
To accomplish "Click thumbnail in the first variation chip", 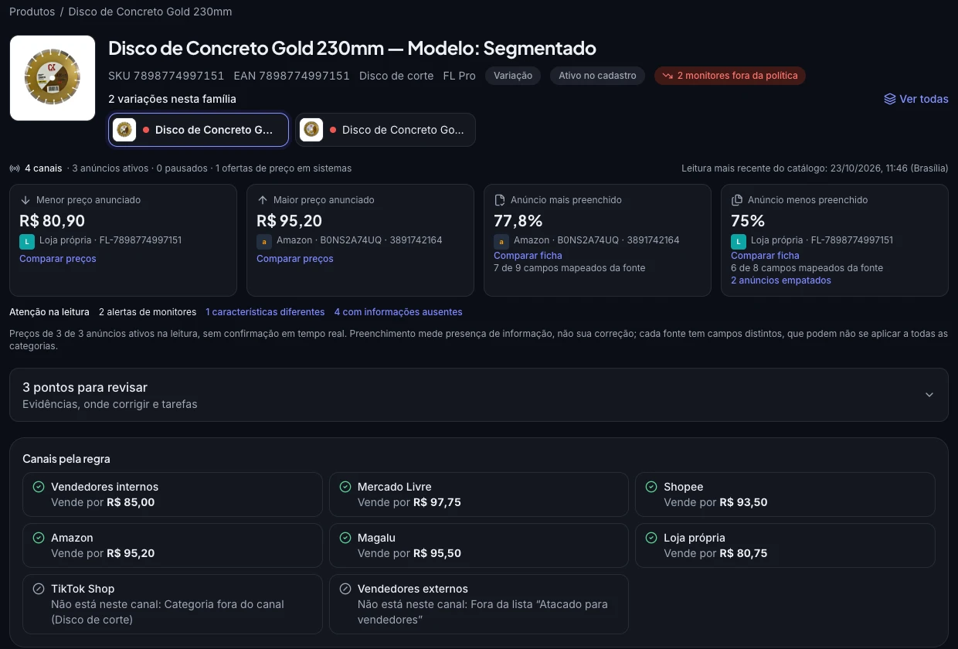I will click(x=124, y=130).
